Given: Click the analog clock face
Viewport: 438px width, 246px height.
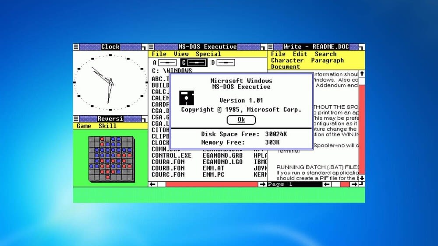Looking at the screenshot, I should pos(110,83).
